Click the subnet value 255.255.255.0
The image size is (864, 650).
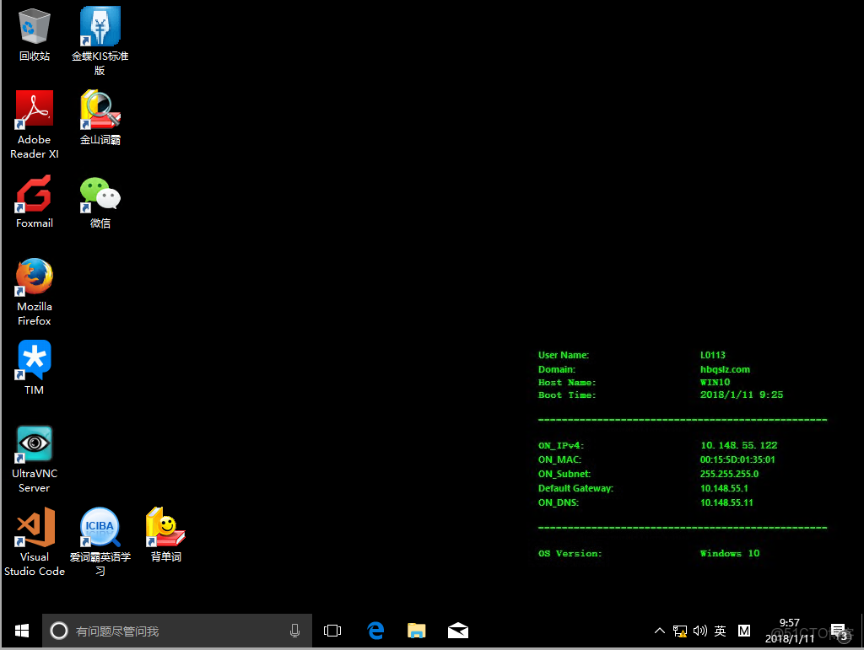(x=729, y=474)
